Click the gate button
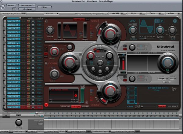This screenshot has width=183, height=134. pyautogui.click(x=167, y=82)
